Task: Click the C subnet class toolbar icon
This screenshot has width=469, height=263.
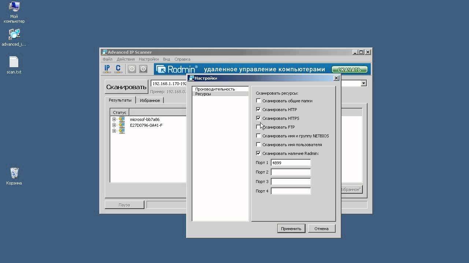Action: (x=118, y=69)
